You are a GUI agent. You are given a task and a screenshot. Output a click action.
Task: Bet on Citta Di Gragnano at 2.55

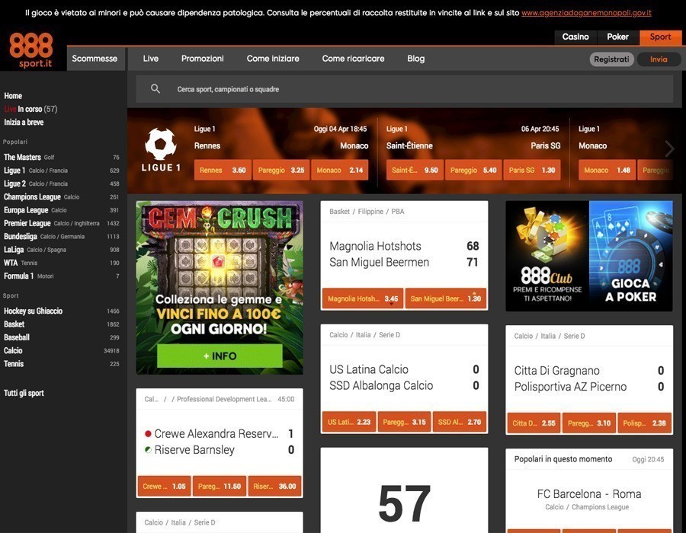534,423
